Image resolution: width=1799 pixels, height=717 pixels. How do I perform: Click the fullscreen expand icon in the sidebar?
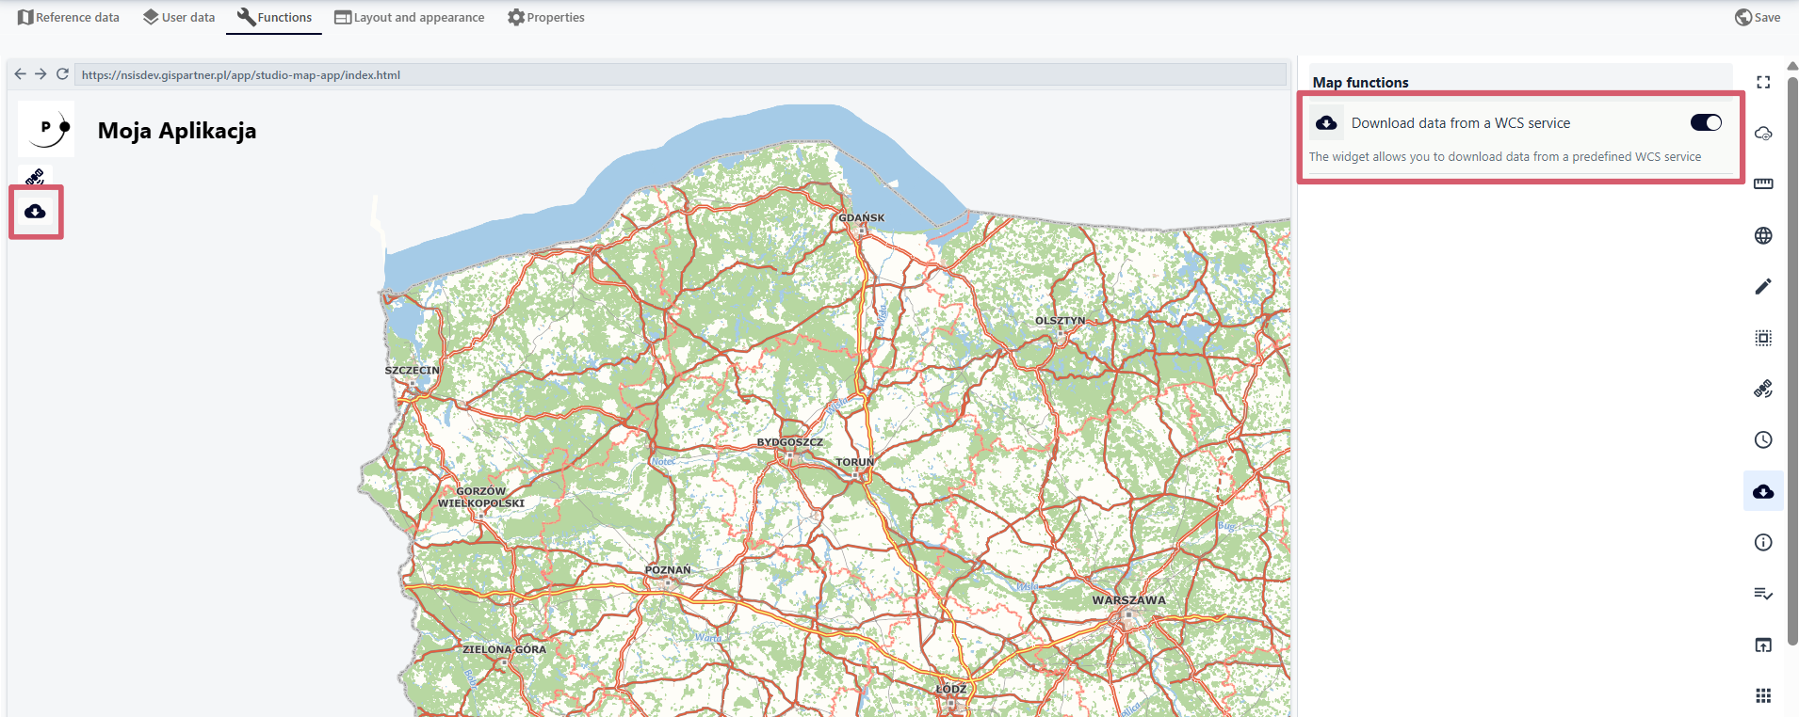1763,83
